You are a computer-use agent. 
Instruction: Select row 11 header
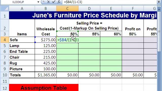click(x=5, y=81)
